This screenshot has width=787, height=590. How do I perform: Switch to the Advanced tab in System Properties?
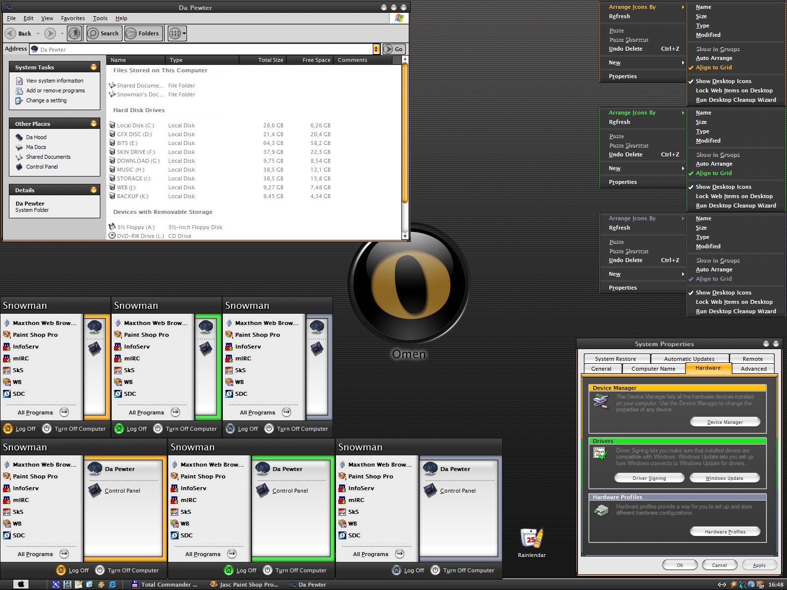click(x=754, y=369)
